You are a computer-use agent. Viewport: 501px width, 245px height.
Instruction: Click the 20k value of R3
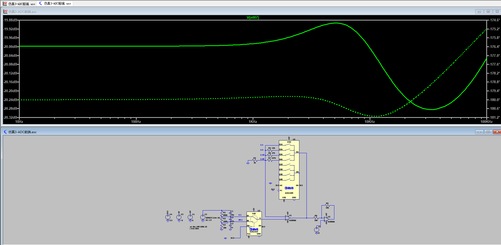[225, 228]
